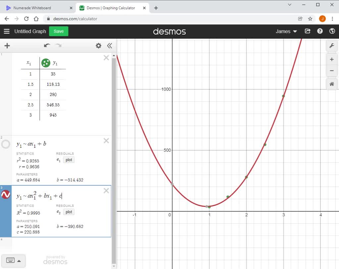Open Desmos help with the question mark

pos(320,31)
